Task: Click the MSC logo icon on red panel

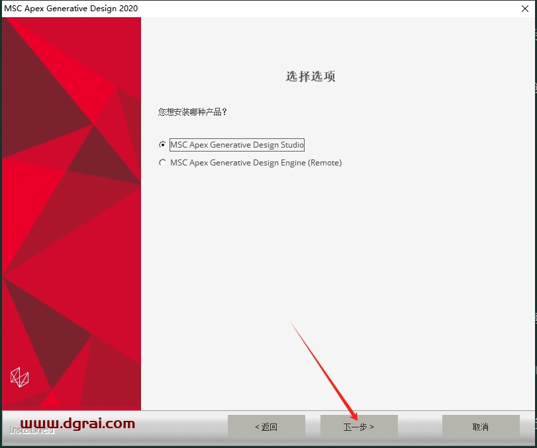Action: [x=19, y=377]
